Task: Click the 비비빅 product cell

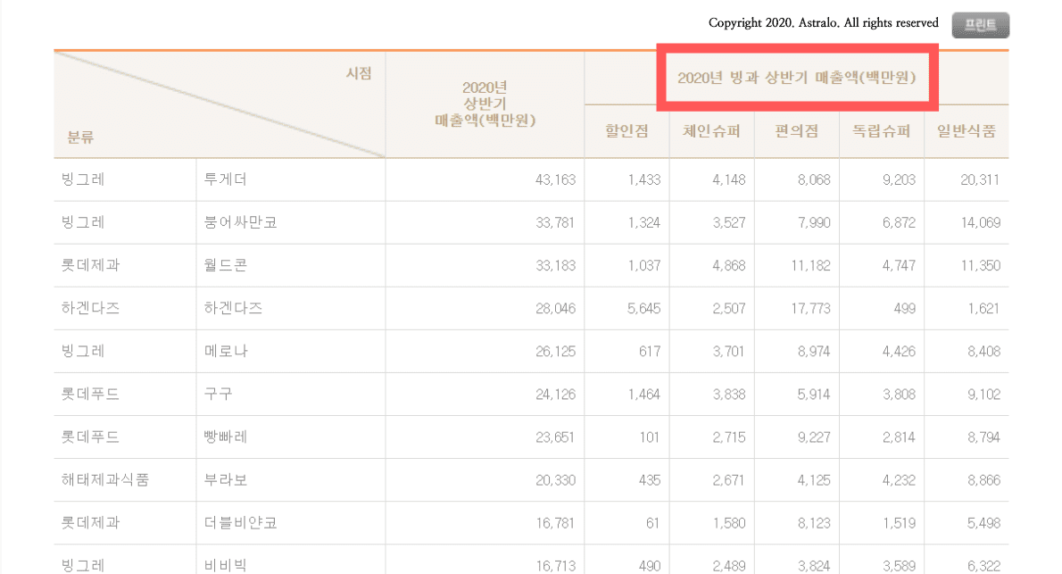Action: coord(226,565)
